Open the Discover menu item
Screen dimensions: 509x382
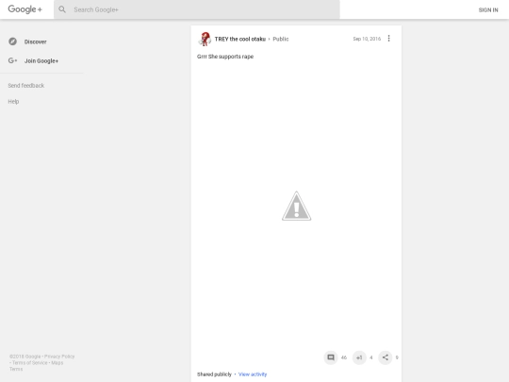click(x=35, y=42)
